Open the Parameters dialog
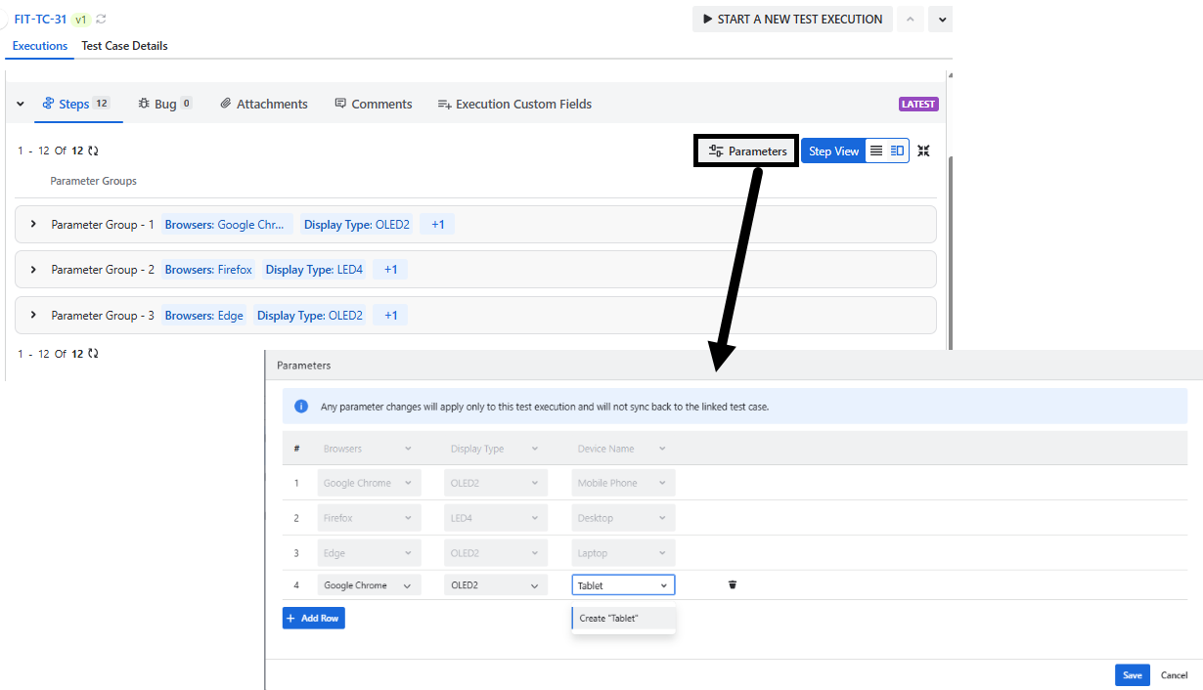This screenshot has width=1203, height=690. [745, 151]
